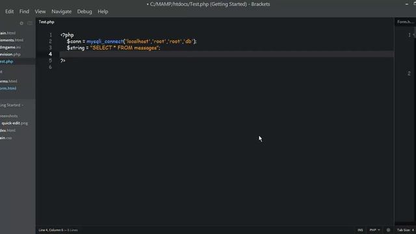
Task: Click the SELECT * FROM messages query string
Action: pyautogui.click(x=124, y=47)
